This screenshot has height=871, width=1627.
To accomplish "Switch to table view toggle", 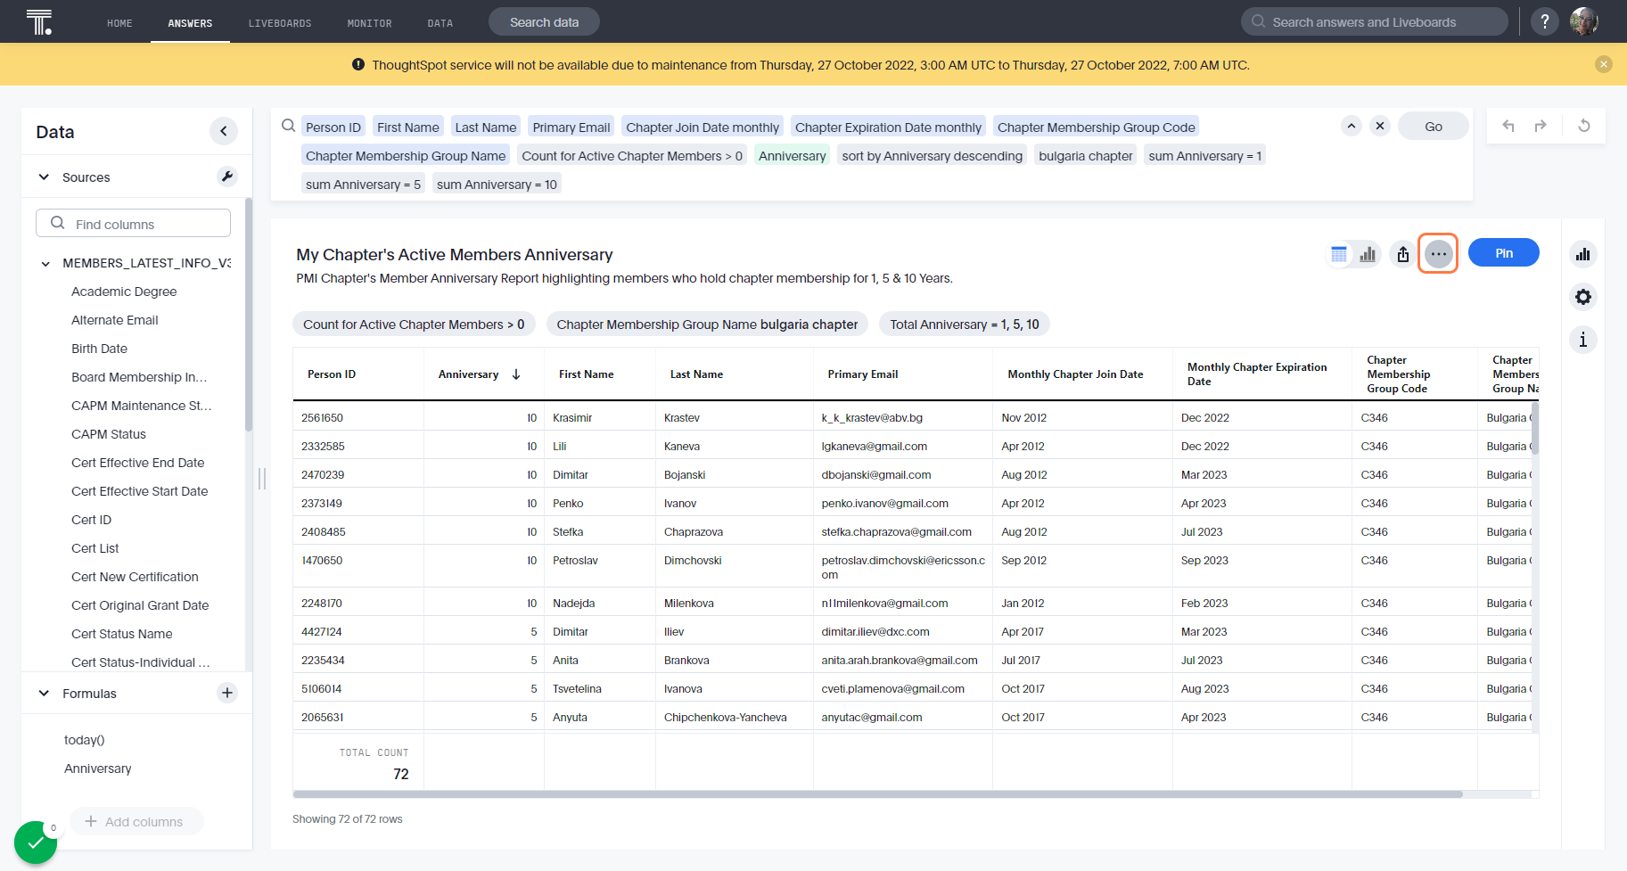I will 1339,254.
